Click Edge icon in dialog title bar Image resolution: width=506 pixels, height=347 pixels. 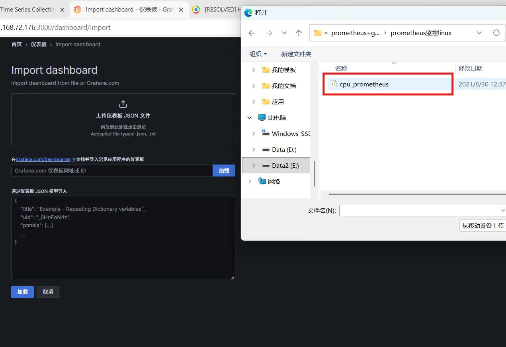pos(248,13)
